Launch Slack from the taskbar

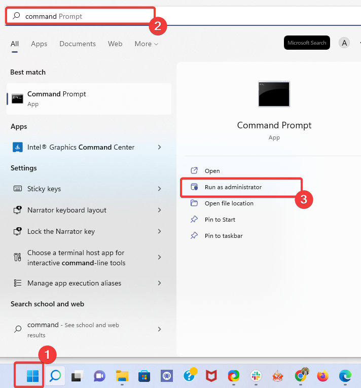pos(256,376)
